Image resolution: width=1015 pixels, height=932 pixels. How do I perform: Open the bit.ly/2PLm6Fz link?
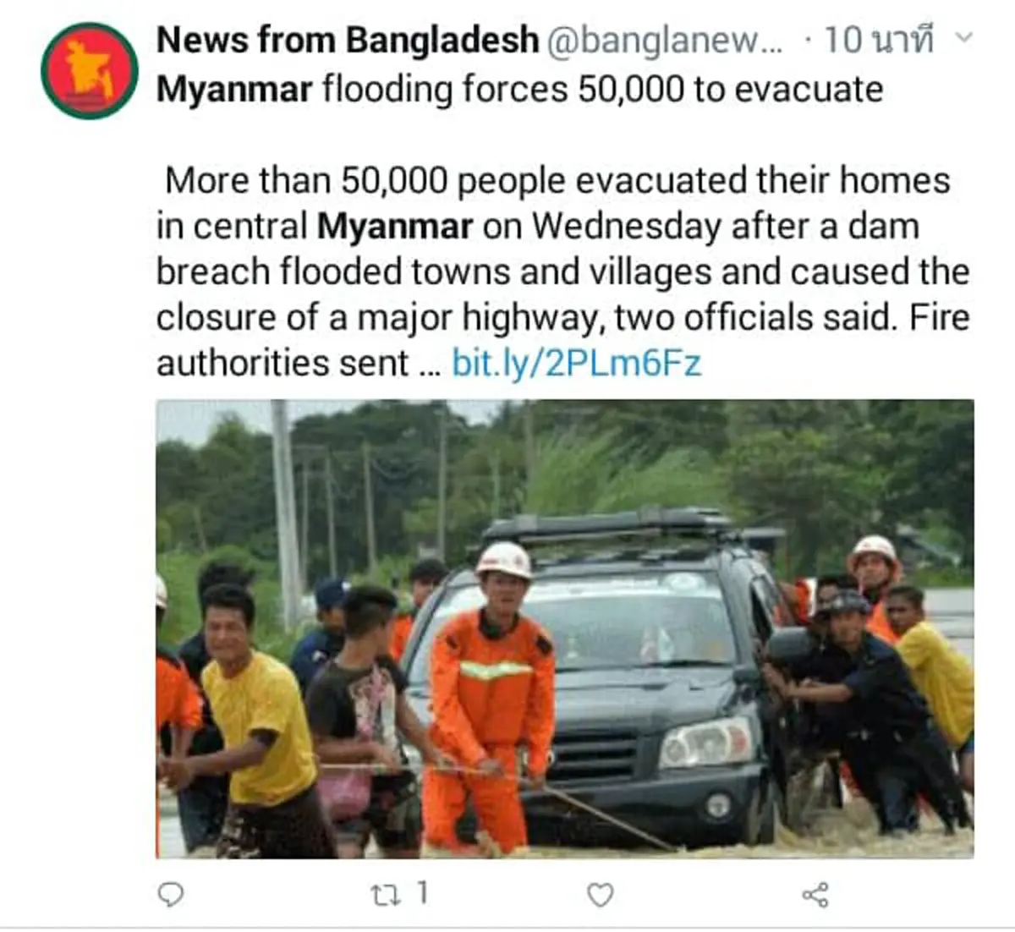coord(577,363)
